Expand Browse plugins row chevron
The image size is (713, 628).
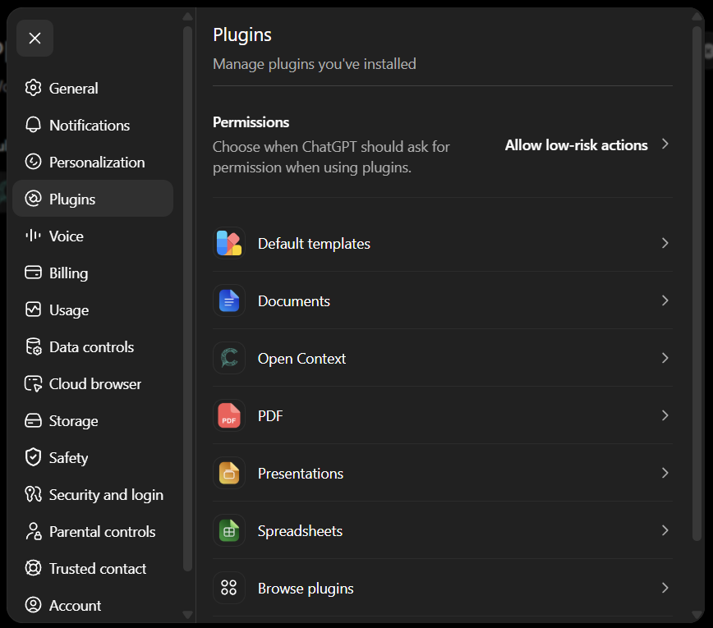[665, 588]
